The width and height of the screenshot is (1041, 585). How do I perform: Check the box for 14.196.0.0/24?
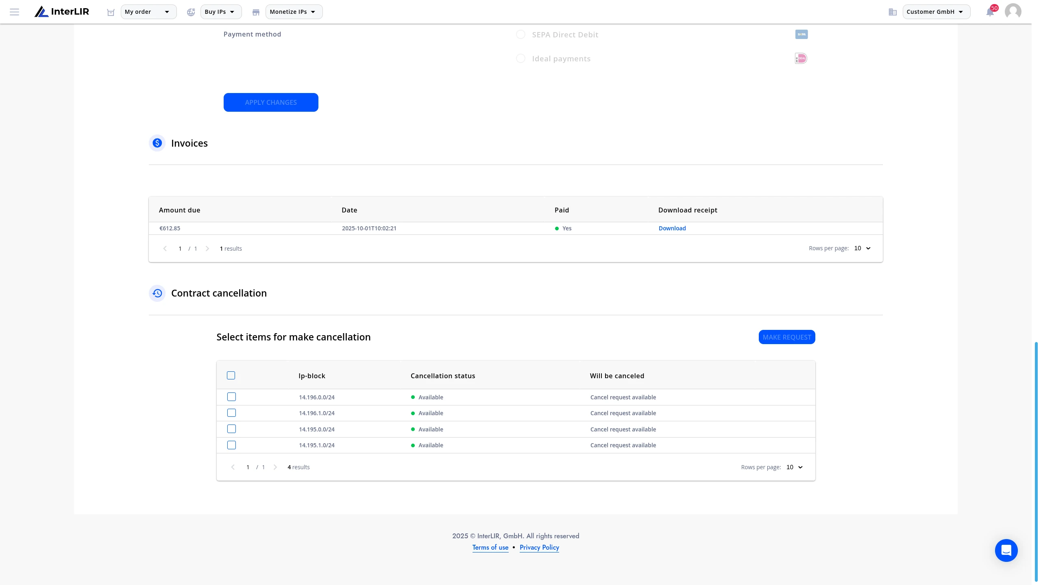231,397
